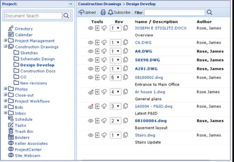Expand the Inbox folder
The width and height of the screenshot is (234, 162).
click(5, 113)
